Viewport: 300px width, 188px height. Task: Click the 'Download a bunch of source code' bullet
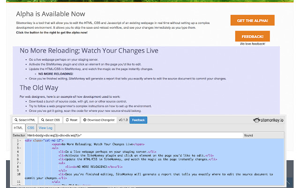[x=78, y=102]
